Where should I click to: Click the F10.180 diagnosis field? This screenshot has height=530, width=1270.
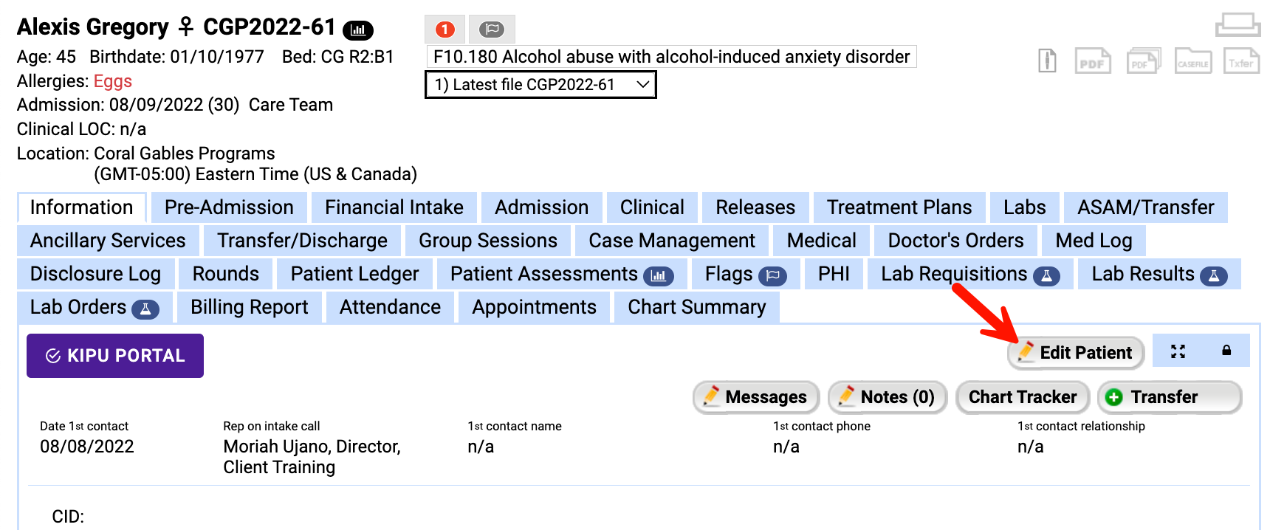coord(670,57)
